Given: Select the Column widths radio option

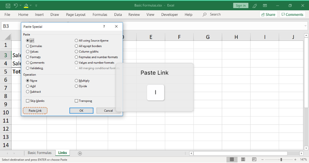Looking at the screenshot, I should pos(87,51).
